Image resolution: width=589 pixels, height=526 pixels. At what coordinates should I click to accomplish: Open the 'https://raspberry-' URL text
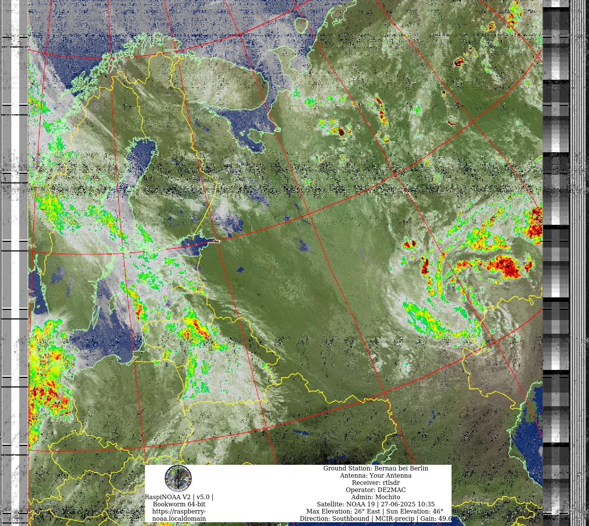(179, 511)
